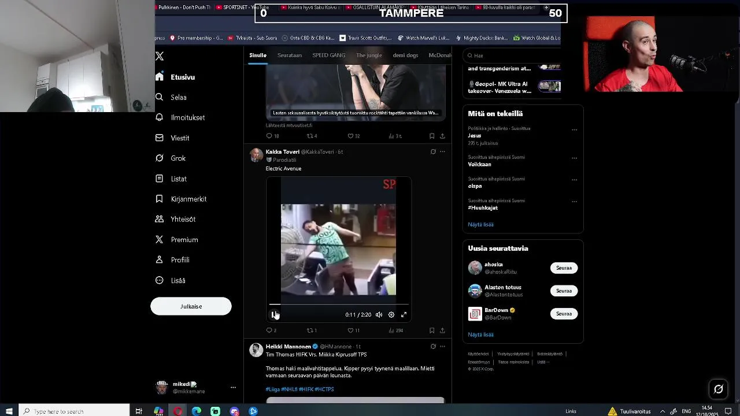
Task: Switch to the SPEED GANG tab
Action: (329, 55)
